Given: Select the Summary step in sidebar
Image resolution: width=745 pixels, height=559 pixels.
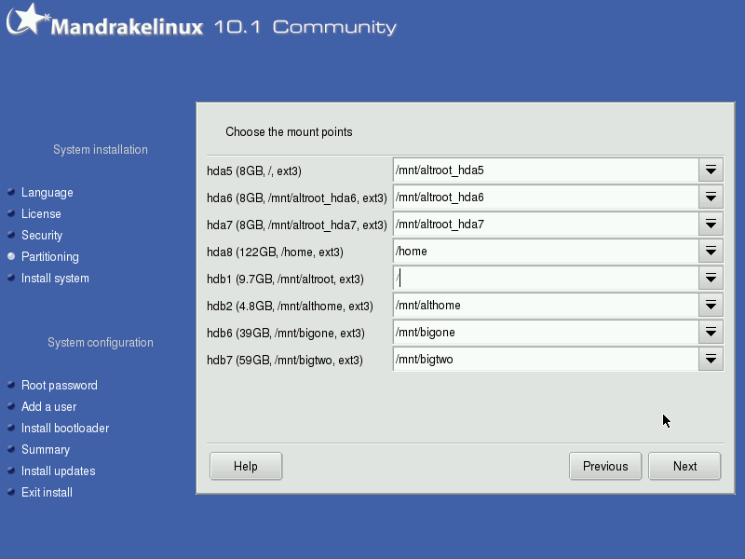Looking at the screenshot, I should (46, 449).
